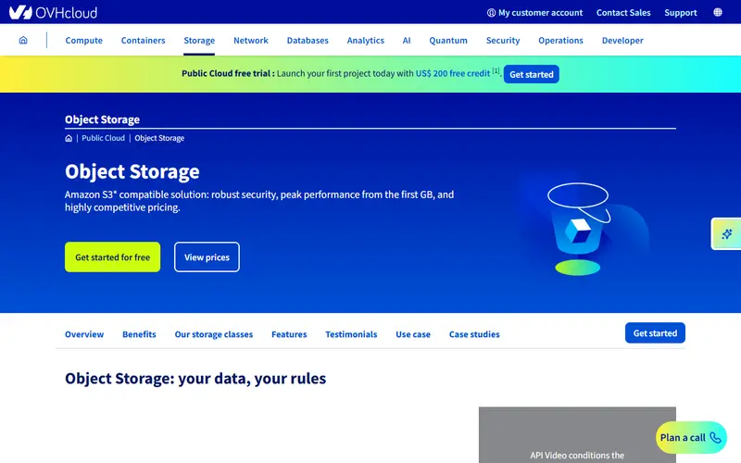Click Get started in free trial banner
Viewport: 741px width, 463px height.
[531, 74]
